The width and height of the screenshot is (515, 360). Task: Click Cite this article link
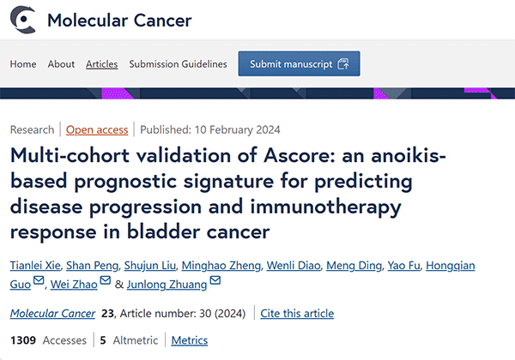[x=297, y=314]
